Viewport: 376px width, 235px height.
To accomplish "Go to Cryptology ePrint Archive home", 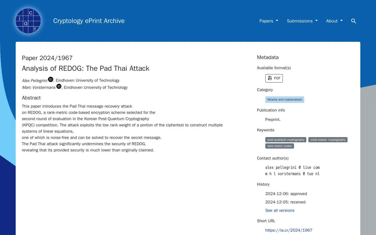I will pyautogui.click(x=89, y=21).
